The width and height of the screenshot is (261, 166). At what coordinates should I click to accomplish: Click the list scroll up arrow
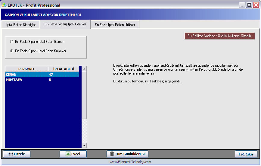pos(84,69)
